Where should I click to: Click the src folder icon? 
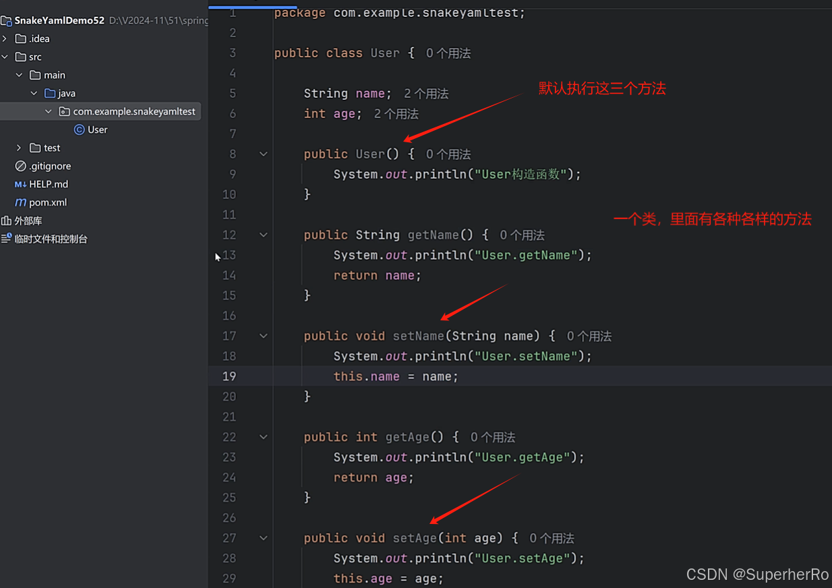(20, 57)
